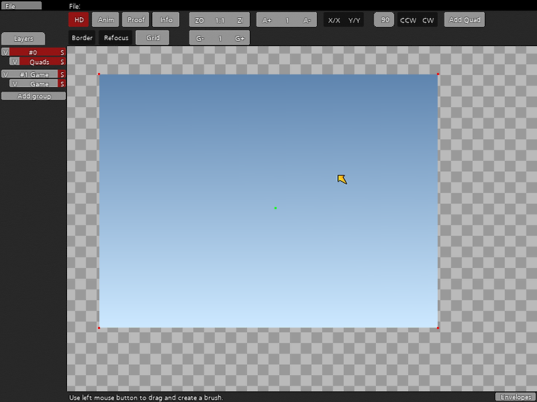Select the bottom-right red quad corner

point(438,328)
